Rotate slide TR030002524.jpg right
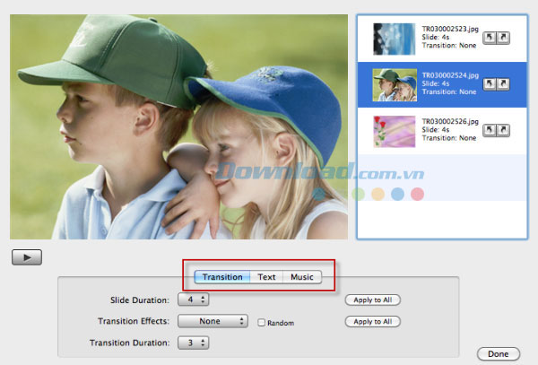This screenshot has height=365, width=538. (x=503, y=84)
